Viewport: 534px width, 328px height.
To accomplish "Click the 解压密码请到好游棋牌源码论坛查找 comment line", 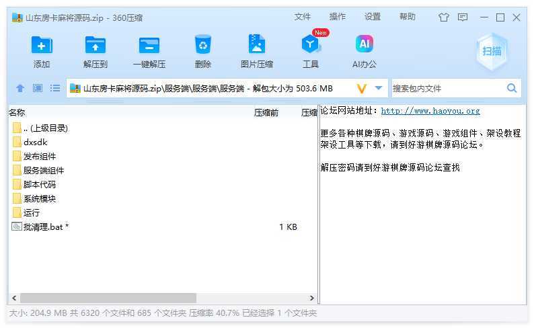I will [390, 167].
